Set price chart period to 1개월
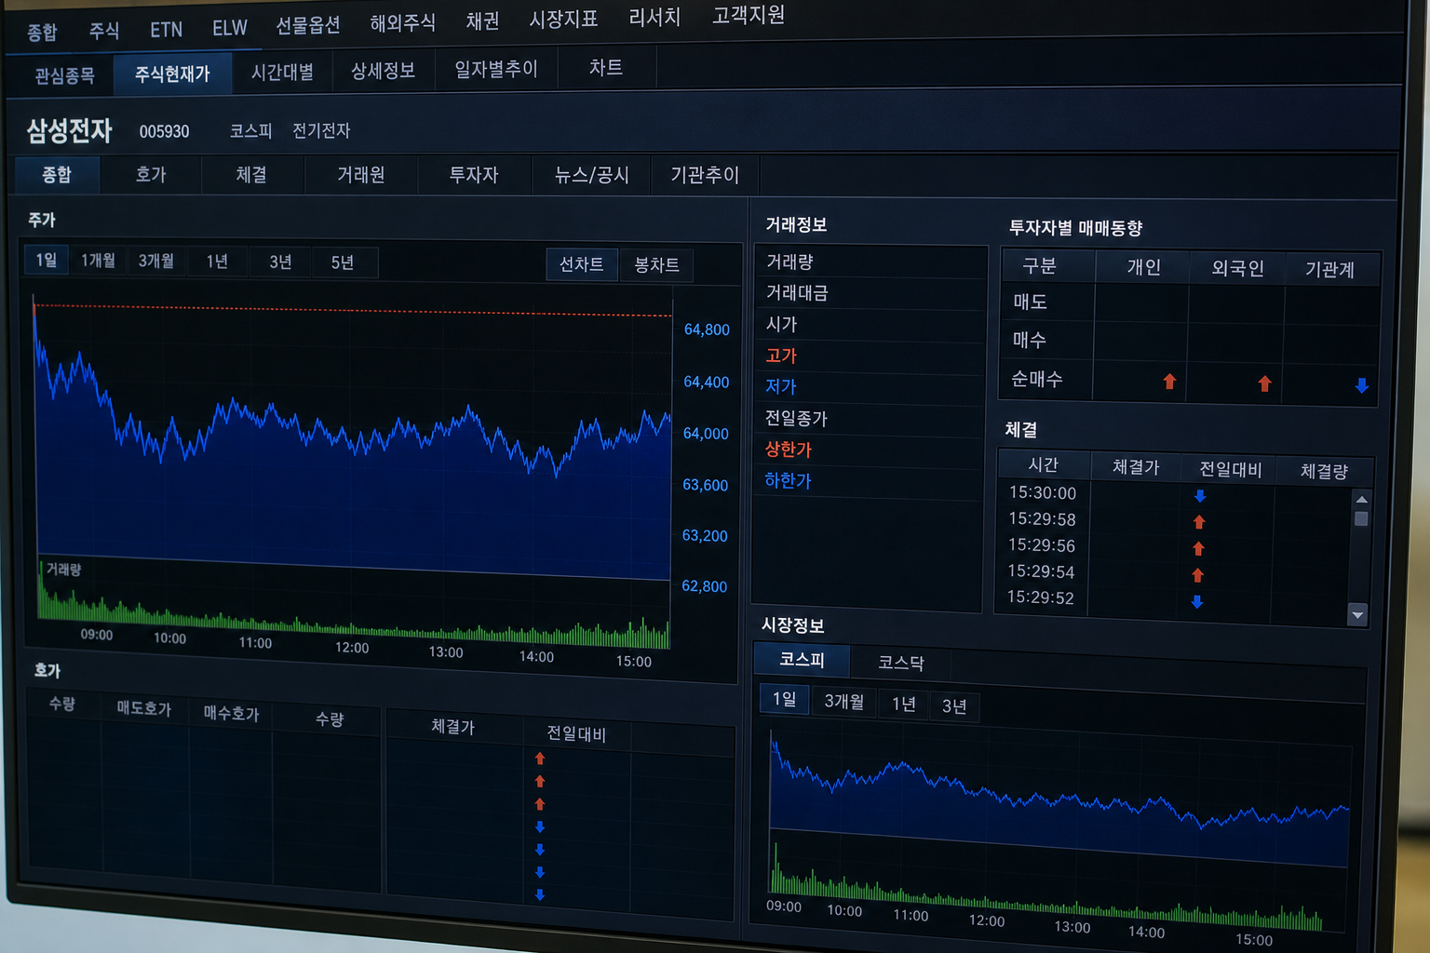The height and width of the screenshot is (953, 1430). (x=99, y=261)
